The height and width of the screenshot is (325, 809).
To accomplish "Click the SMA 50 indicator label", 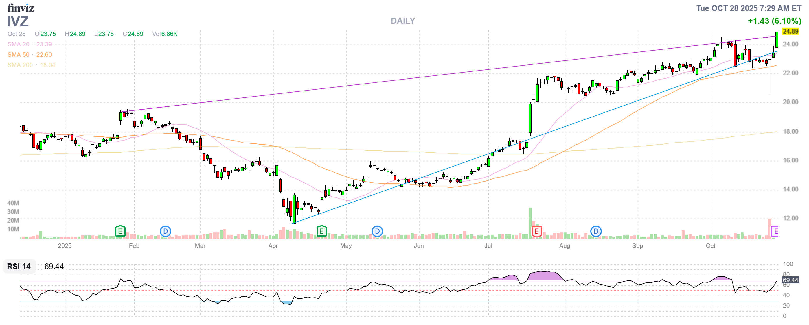I will point(18,55).
